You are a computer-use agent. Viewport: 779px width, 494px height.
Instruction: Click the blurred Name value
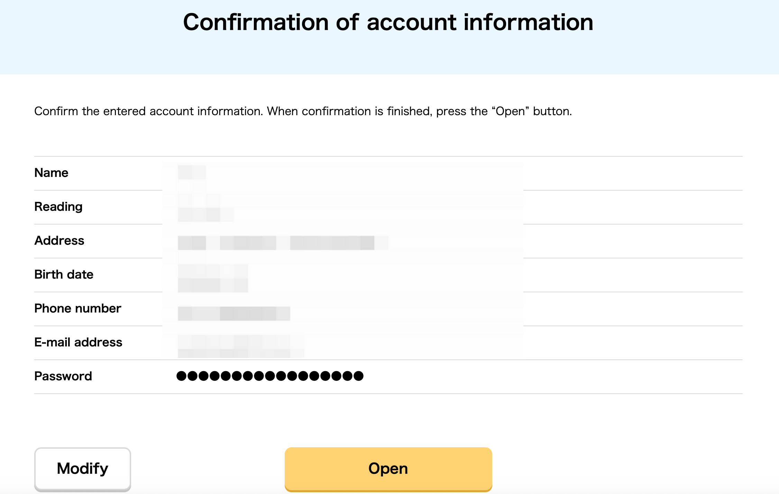point(192,173)
